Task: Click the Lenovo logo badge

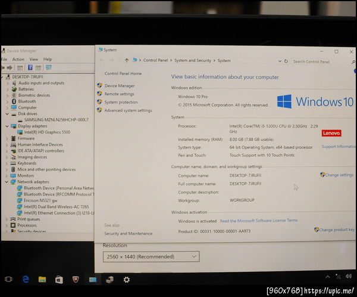Action: coord(331,133)
